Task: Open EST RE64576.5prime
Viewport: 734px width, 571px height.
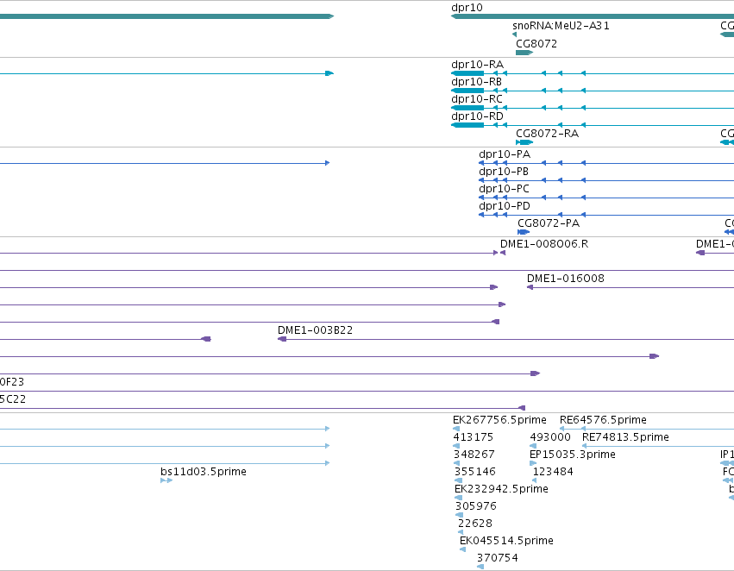Action: [603, 420]
